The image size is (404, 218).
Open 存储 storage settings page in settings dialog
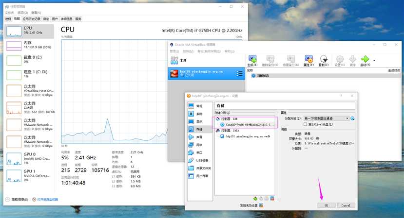200,129
